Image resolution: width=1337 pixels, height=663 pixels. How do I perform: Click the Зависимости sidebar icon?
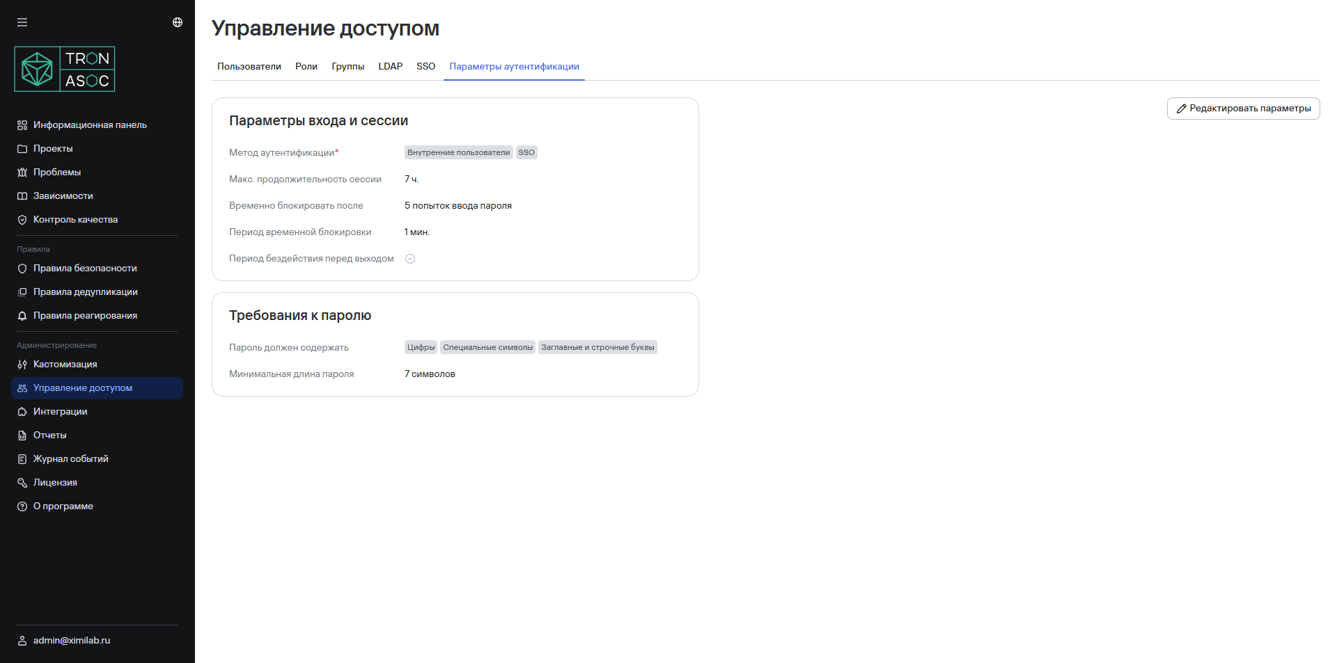pyautogui.click(x=21, y=195)
